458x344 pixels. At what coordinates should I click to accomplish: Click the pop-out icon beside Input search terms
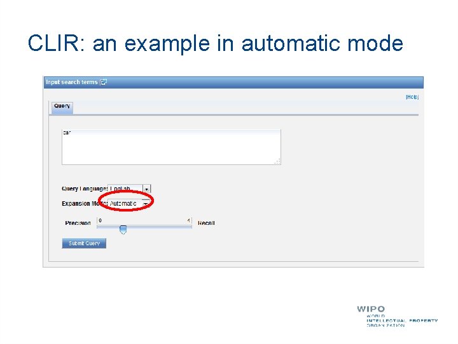[104, 82]
